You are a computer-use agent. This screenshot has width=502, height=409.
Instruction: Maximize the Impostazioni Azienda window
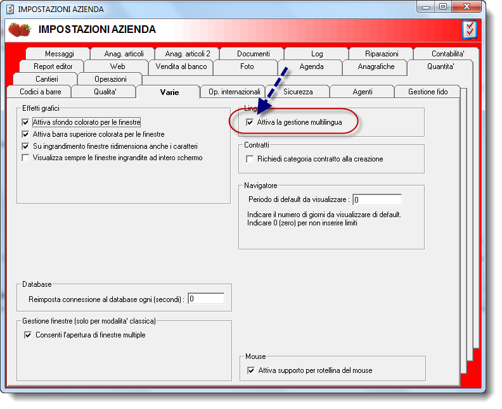[x=443, y=7]
